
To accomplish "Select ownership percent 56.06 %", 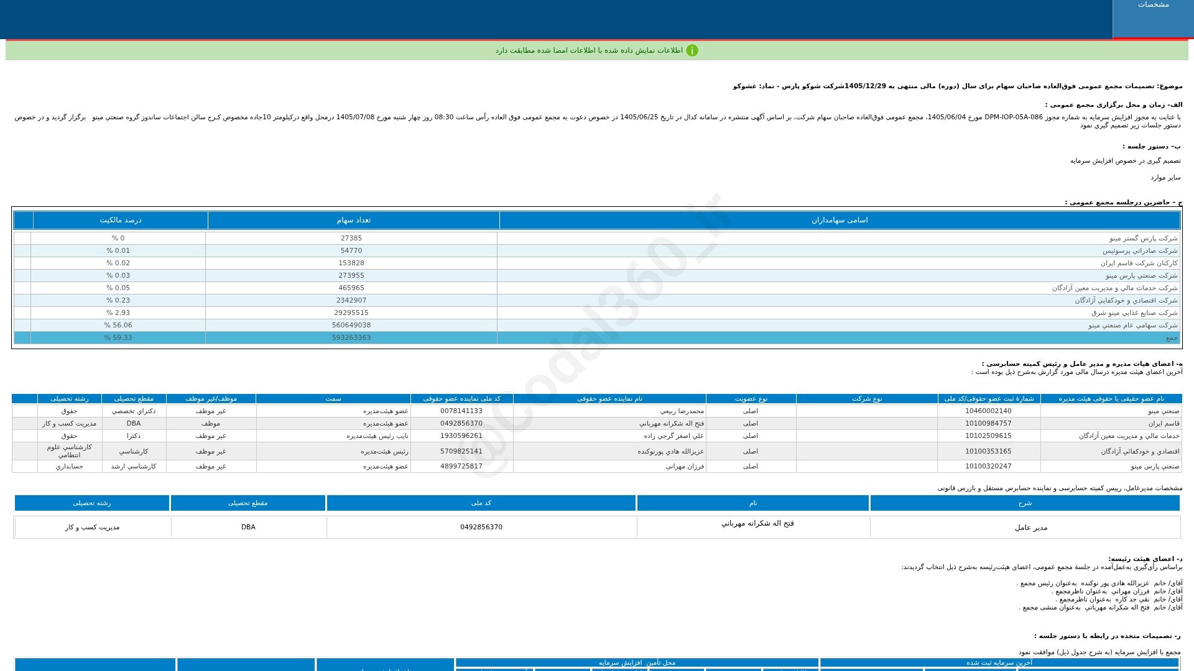I will pos(118,325).
